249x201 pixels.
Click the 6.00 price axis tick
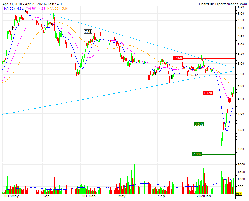[x=241, y=63]
